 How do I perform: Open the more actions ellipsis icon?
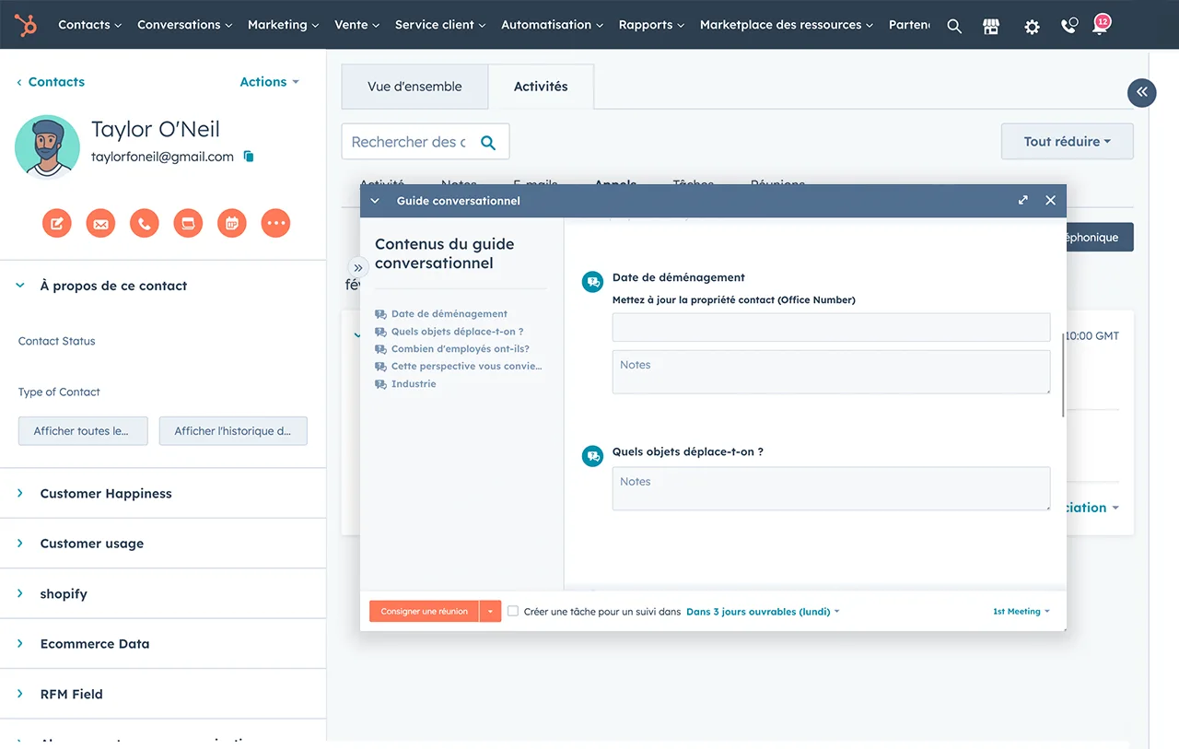[x=275, y=223]
